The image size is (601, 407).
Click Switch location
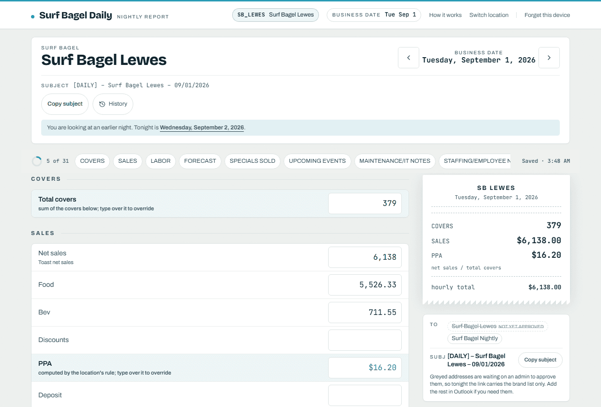[489, 15]
